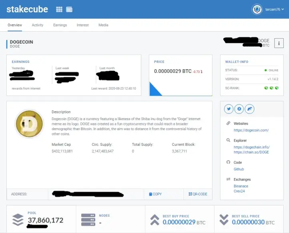Click the price value 0.00000029 BTC
289x233 pixels.
click(x=173, y=71)
